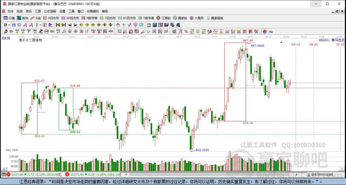Screen dimensions: 346x185
Task: Open the calendar icon in toolbar
Action: (x=149, y=25)
